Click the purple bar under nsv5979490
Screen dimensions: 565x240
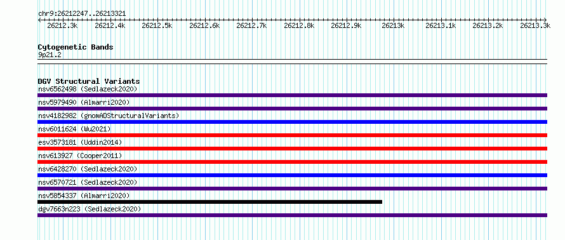point(292,109)
